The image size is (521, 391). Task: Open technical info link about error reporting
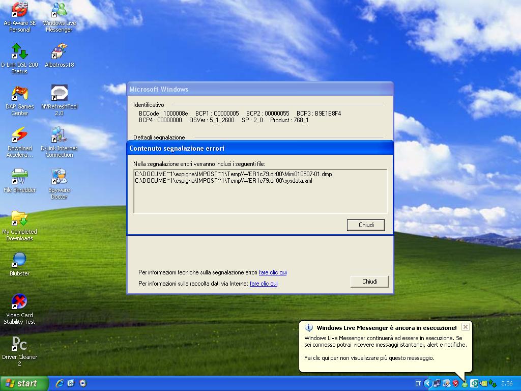coord(273,272)
